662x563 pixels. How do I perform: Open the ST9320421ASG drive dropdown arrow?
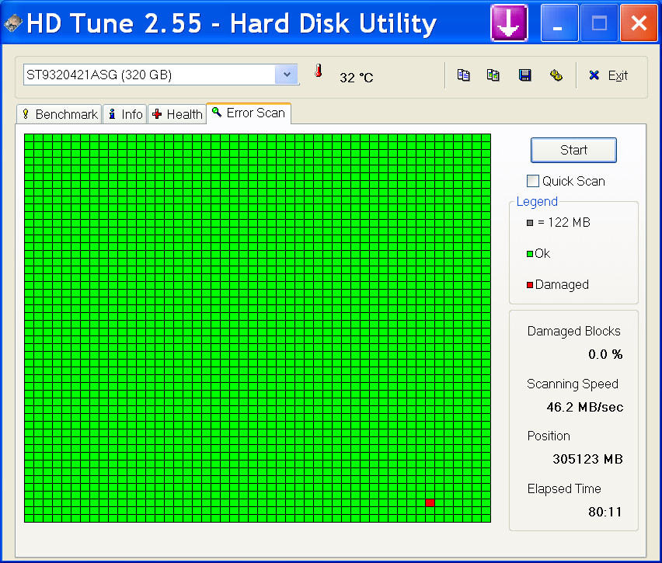(287, 75)
